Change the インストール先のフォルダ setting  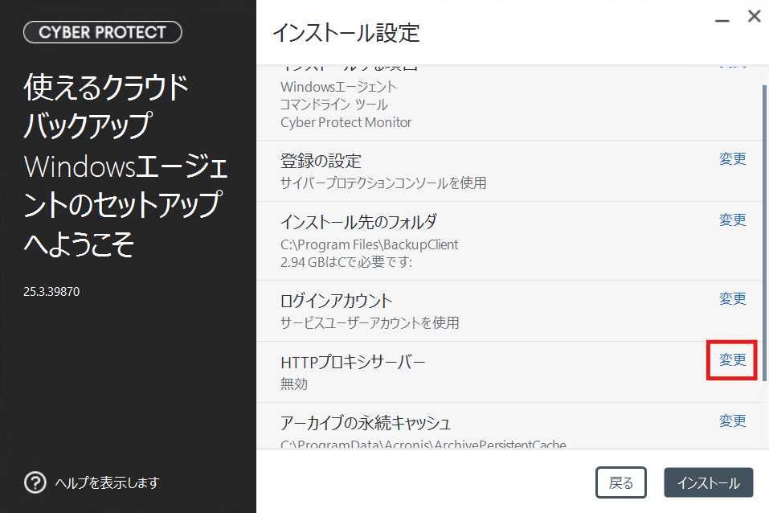(x=732, y=220)
